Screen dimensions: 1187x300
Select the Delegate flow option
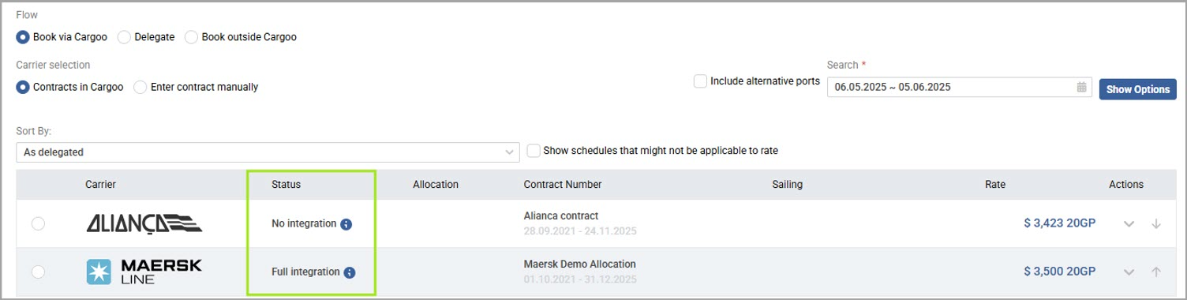click(124, 37)
